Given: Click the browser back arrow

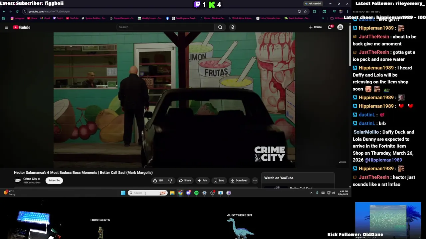Looking at the screenshot, I should tap(4, 11).
